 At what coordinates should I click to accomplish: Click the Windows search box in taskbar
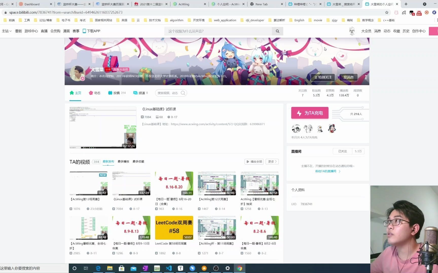34,268
